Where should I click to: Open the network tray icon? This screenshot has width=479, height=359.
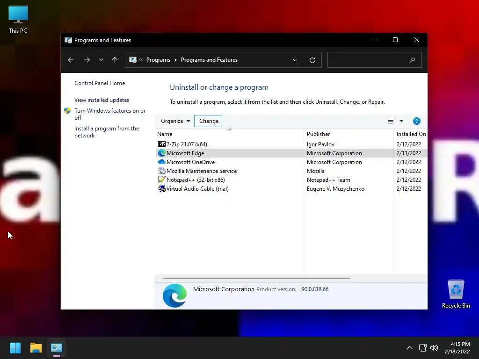point(423,348)
